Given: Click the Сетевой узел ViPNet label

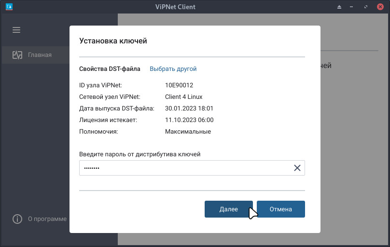Looking at the screenshot, I should [110, 96].
